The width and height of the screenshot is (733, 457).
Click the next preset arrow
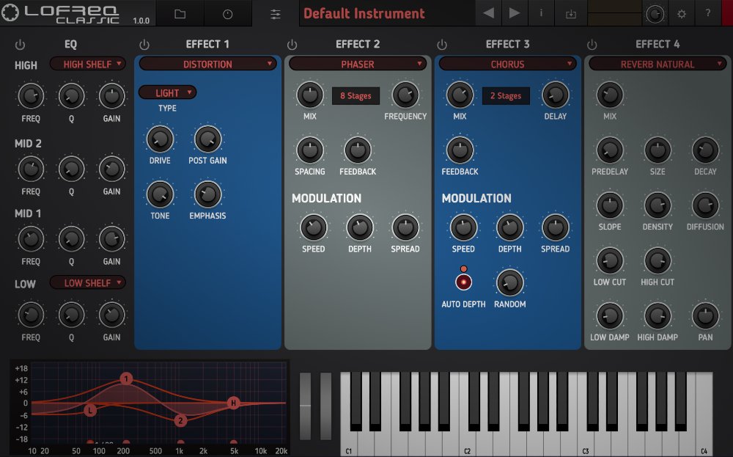coord(513,12)
